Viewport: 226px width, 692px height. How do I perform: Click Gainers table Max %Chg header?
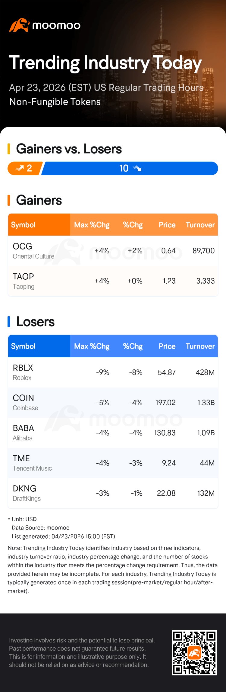pyautogui.click(x=92, y=225)
